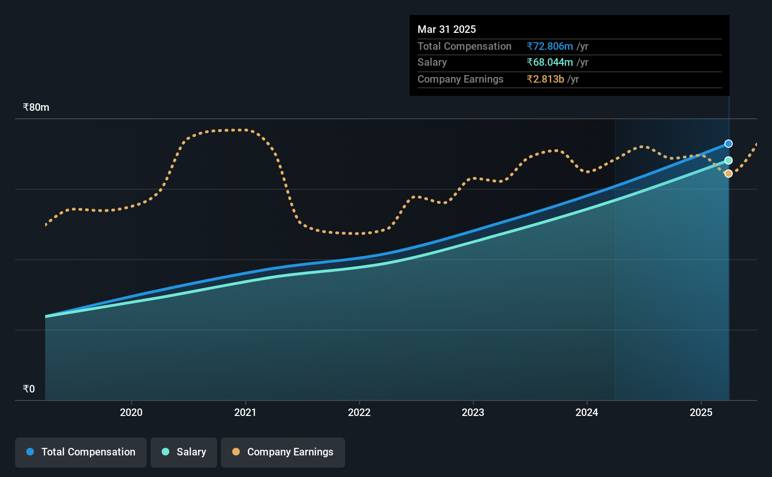Image resolution: width=772 pixels, height=477 pixels.
Task: Click the ₹72.806m total compensation value
Action: pyautogui.click(x=550, y=46)
